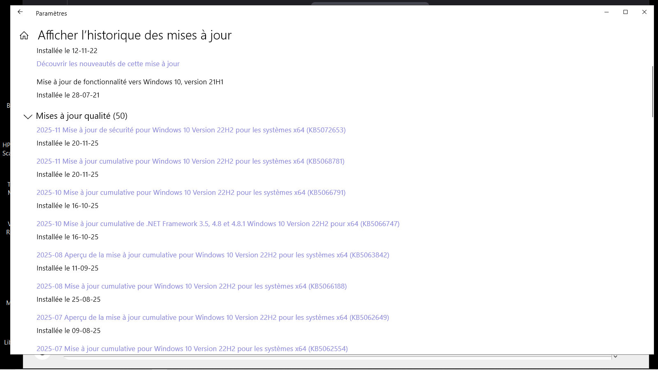Open KB5062649 update preview link

[x=213, y=317]
